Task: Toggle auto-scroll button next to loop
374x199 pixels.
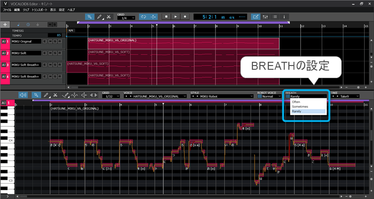Action: pos(153,17)
